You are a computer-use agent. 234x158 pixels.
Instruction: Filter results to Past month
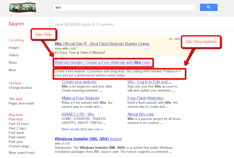pos(17,137)
